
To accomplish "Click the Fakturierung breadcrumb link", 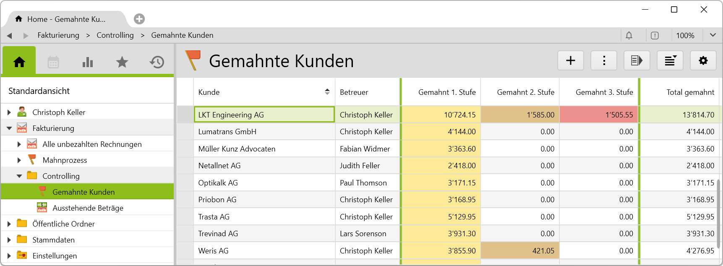I will (x=58, y=35).
